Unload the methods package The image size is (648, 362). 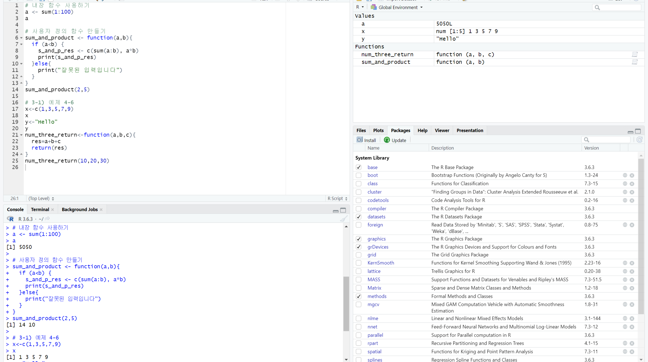[359, 296]
